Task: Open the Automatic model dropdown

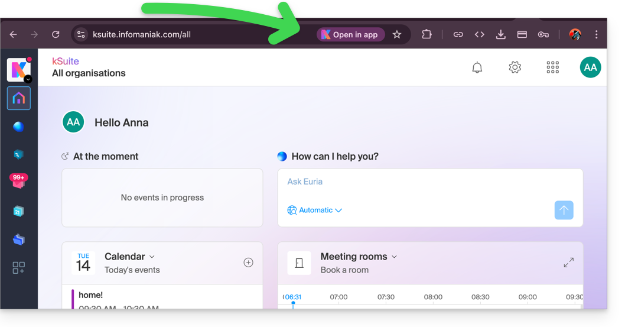Action: tap(315, 210)
